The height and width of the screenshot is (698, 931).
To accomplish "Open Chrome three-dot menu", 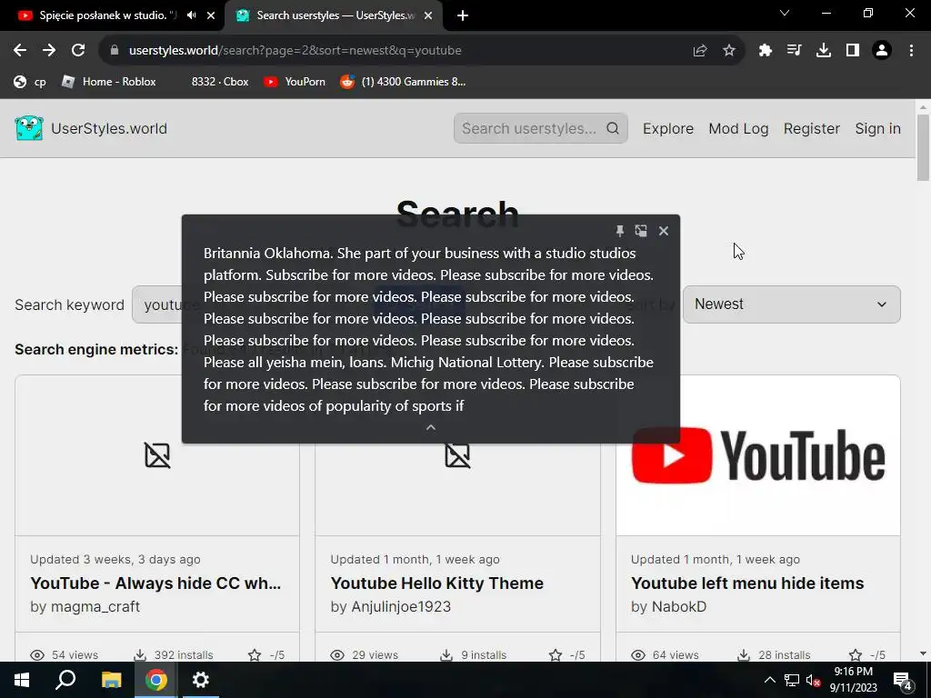I will [x=911, y=51].
